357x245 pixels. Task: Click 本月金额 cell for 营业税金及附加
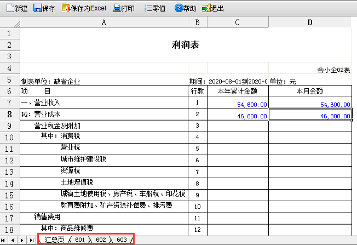310,126
